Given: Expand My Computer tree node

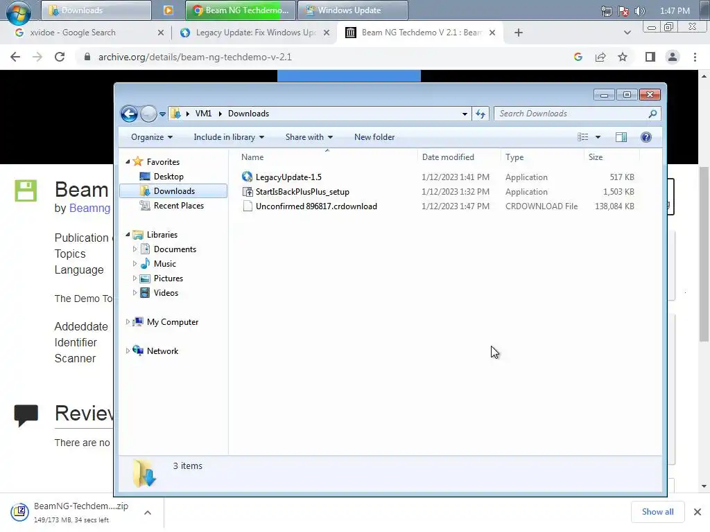Looking at the screenshot, I should (x=128, y=321).
